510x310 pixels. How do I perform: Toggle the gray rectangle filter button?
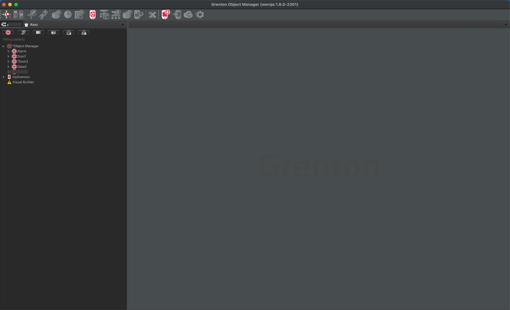(38, 32)
